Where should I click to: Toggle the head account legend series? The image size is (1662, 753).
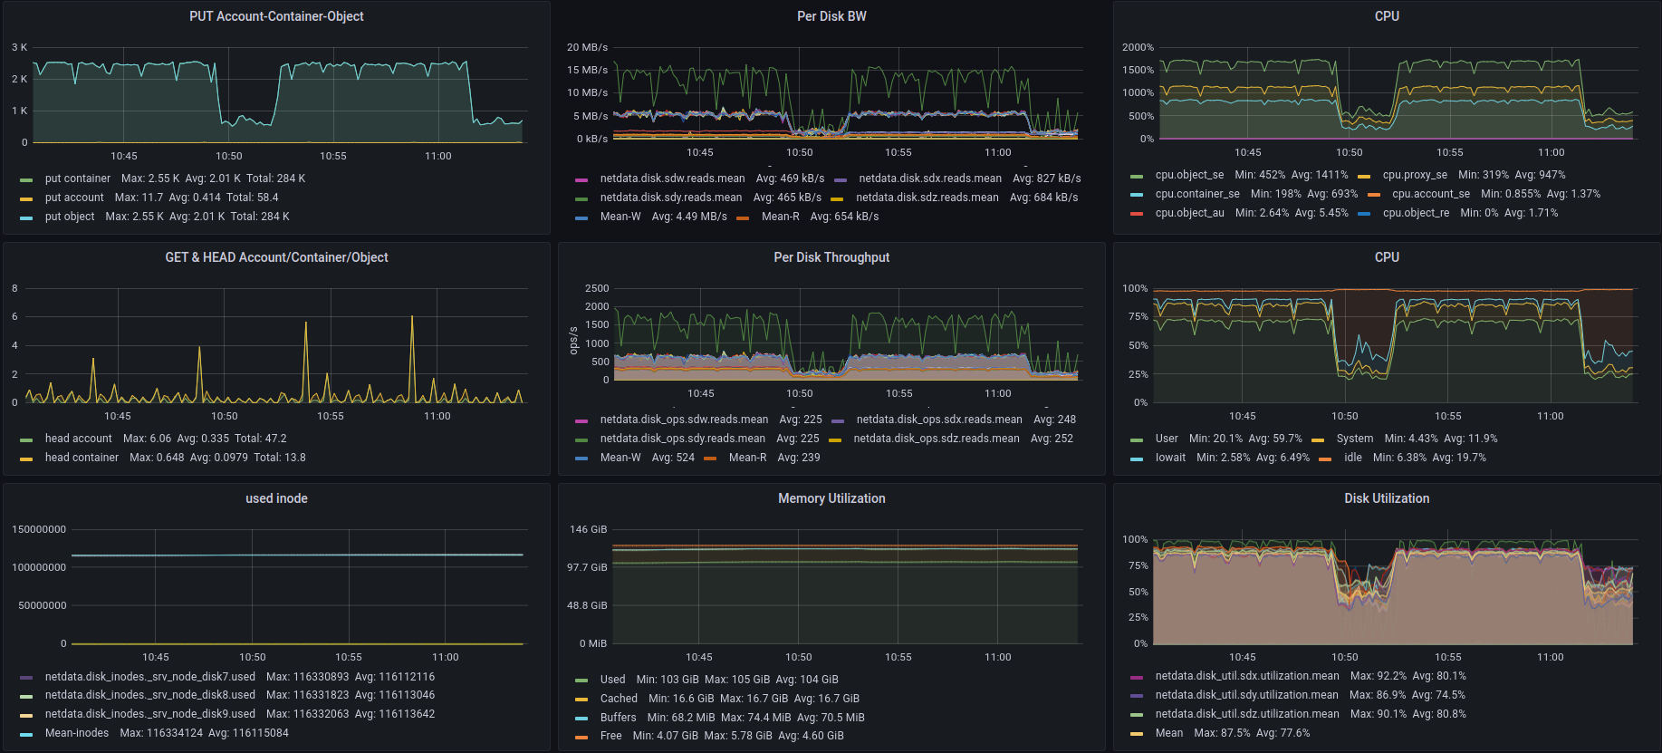(x=78, y=439)
